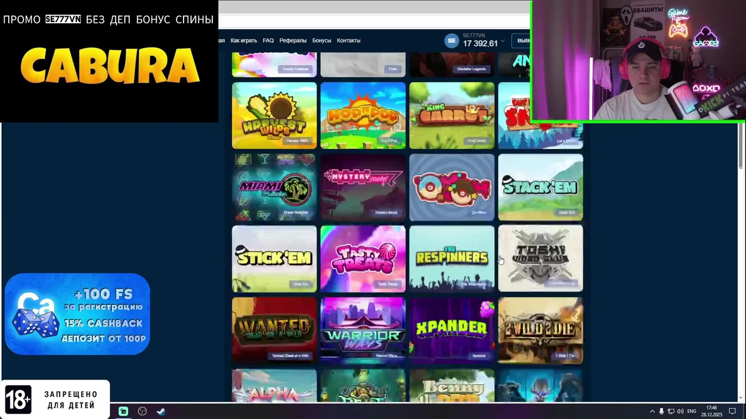Viewport: 746px width, 419px height.
Task: Launch the Mystery Motel game
Action: (363, 187)
